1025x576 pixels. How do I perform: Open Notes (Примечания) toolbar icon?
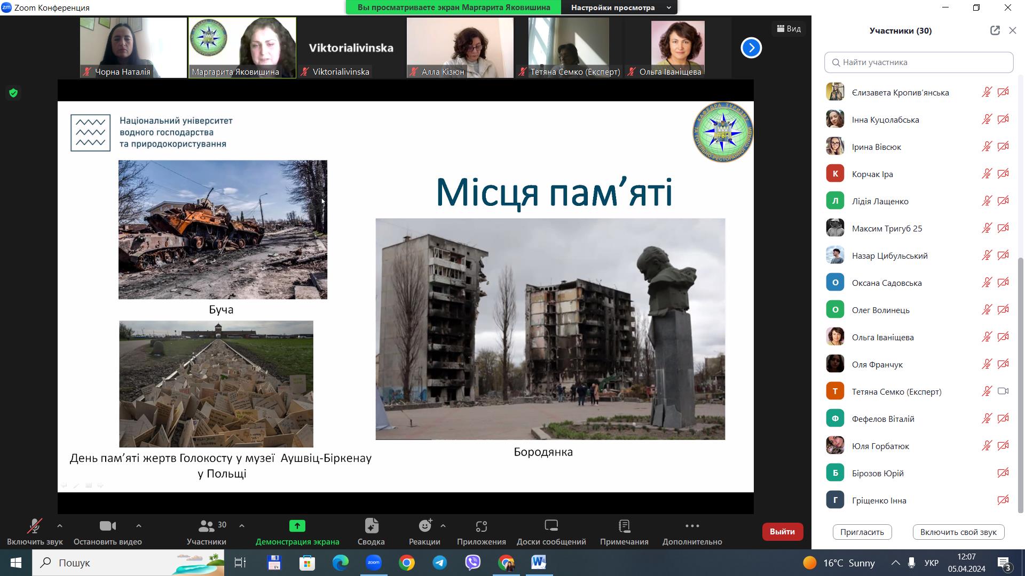pos(624,526)
